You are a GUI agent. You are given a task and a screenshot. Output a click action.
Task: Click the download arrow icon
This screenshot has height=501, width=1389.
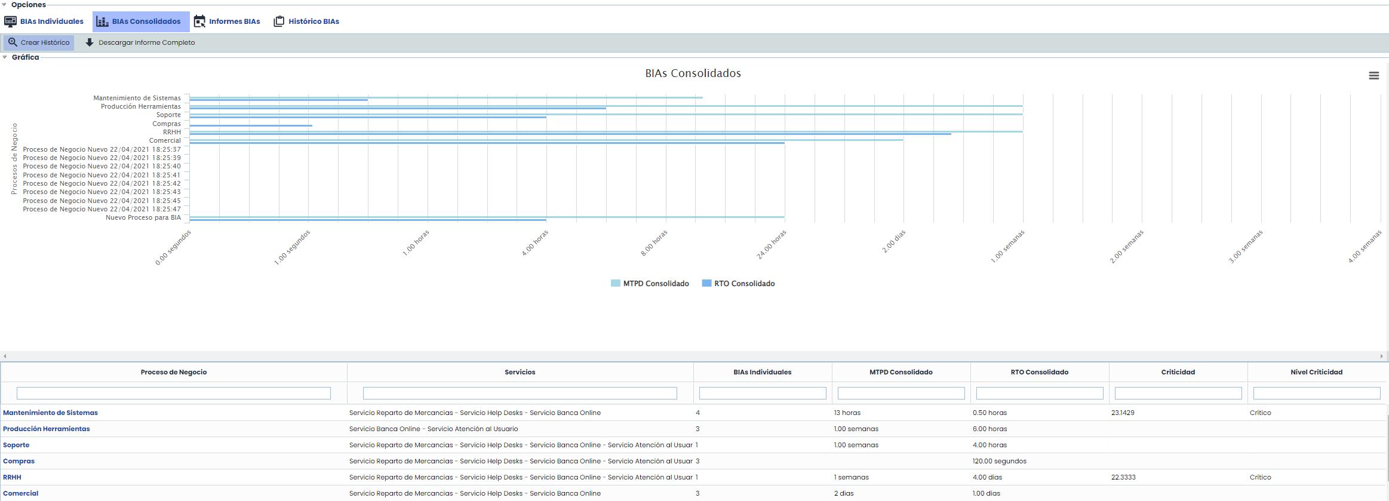pyautogui.click(x=90, y=42)
